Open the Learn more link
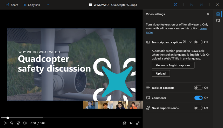223x128 pixels. pos(176,30)
